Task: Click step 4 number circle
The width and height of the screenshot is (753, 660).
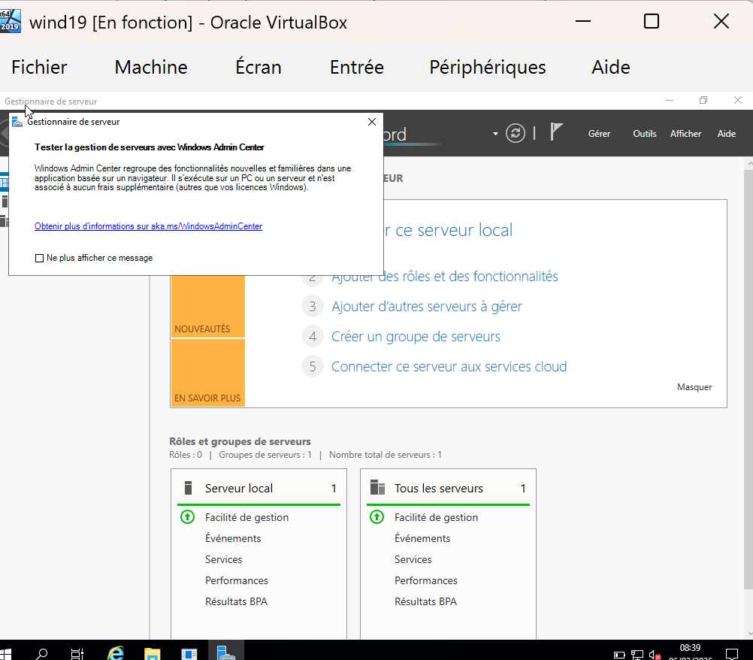Action: [313, 337]
